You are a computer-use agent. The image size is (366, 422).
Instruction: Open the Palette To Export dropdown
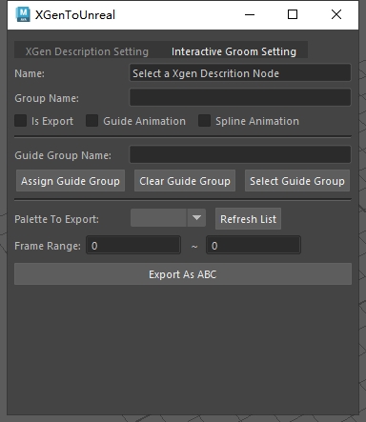[168, 218]
